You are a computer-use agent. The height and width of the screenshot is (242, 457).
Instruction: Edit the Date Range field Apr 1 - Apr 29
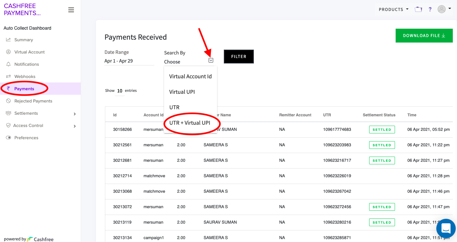[129, 61]
